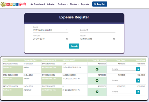Click bill reference 1234
Screen dimensions: 149x102
point(64,64)
